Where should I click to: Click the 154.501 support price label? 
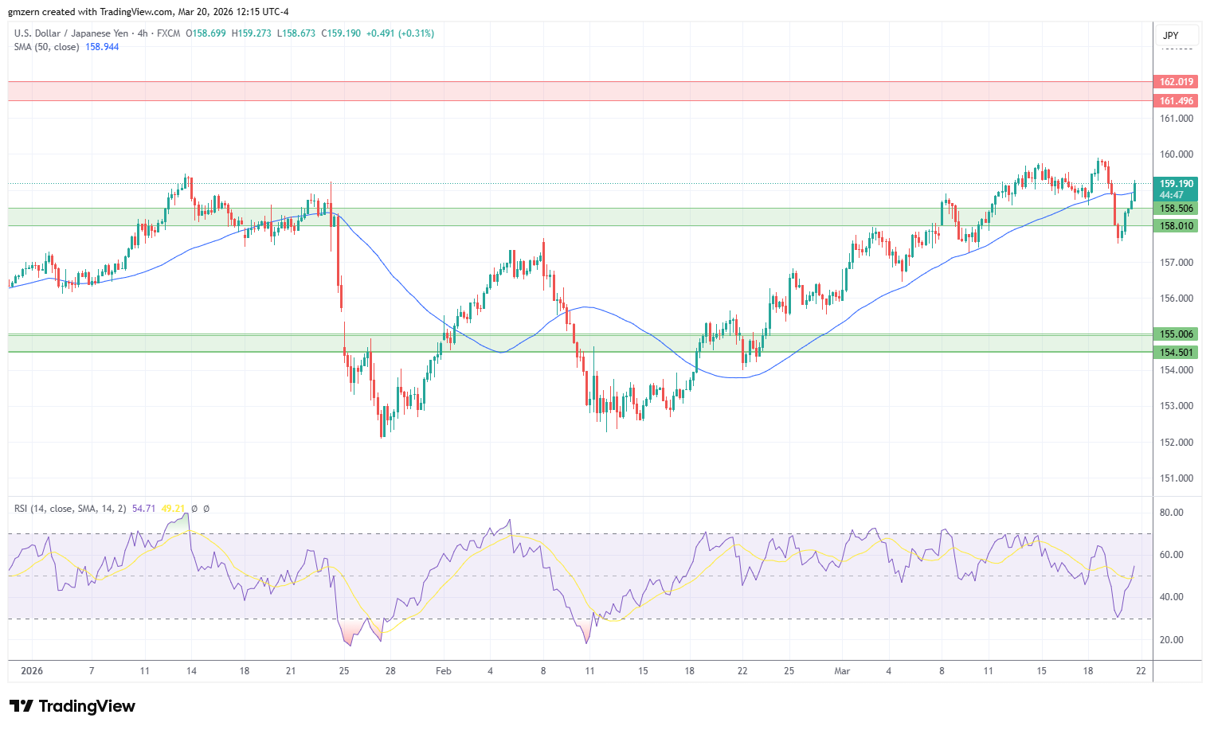1176,353
